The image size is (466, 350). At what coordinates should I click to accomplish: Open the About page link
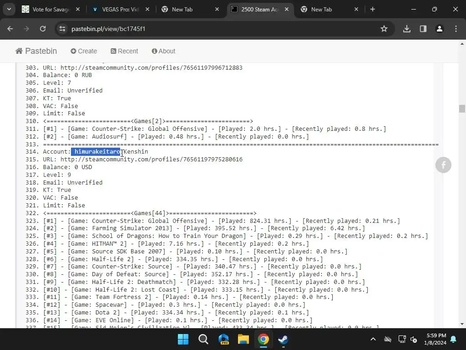(x=163, y=51)
